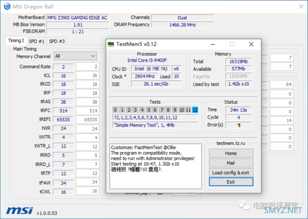
Task: Close the MSI Dragon Ball window
Action: tap(301, 6)
